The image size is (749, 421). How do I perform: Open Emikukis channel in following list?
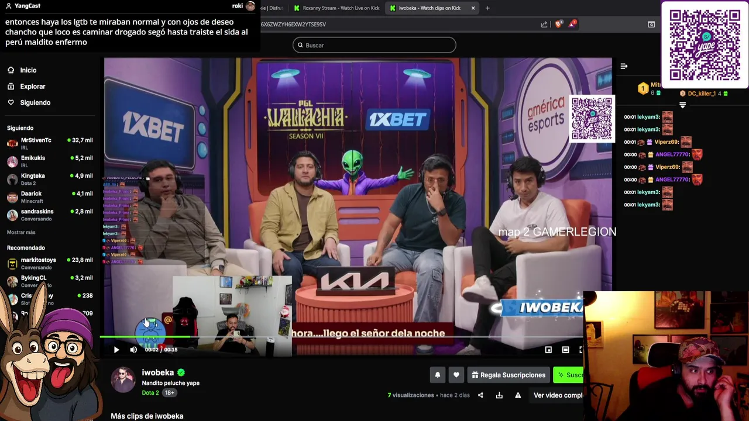(50, 161)
